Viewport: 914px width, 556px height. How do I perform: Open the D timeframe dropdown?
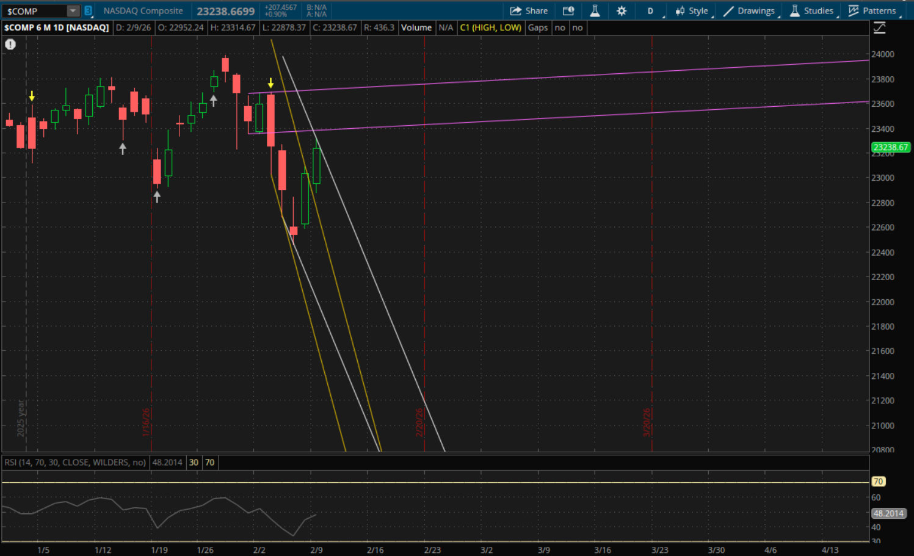click(x=651, y=11)
